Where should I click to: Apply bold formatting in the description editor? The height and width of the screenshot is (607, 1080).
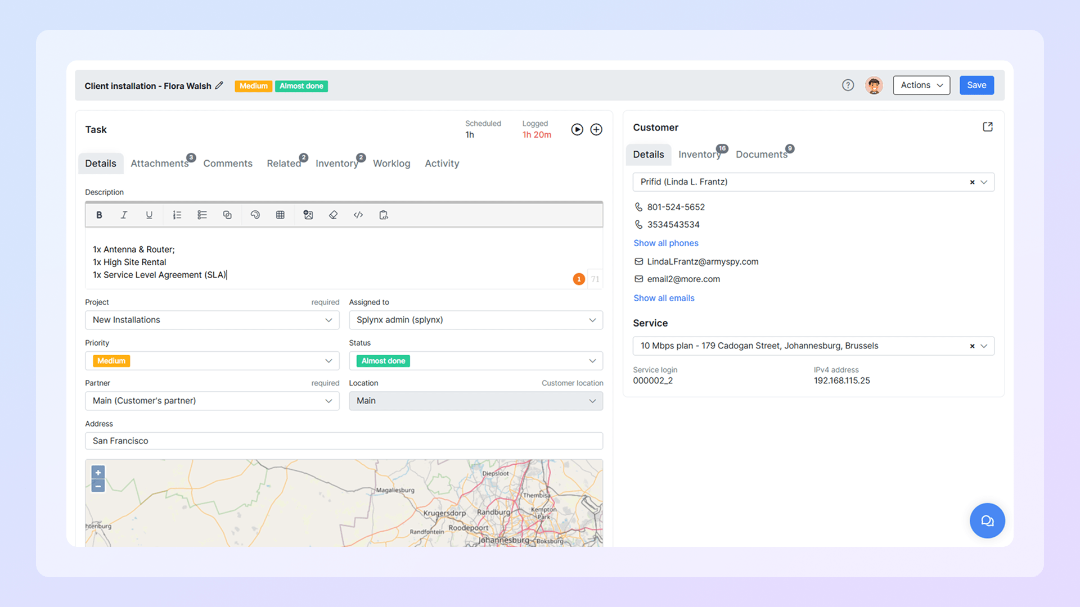click(99, 214)
